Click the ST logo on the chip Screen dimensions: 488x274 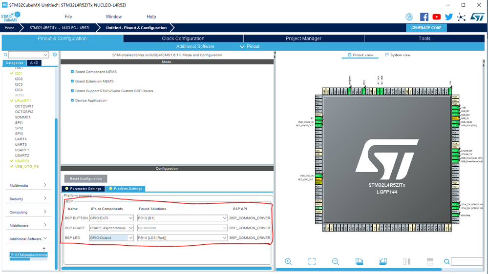[x=386, y=159]
